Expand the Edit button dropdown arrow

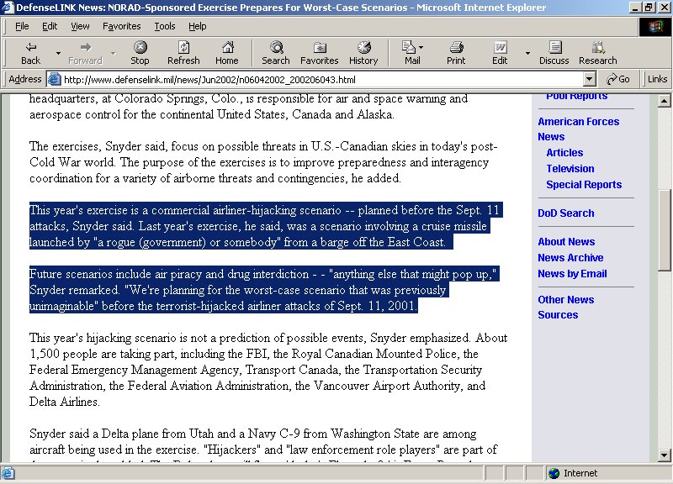pos(527,54)
